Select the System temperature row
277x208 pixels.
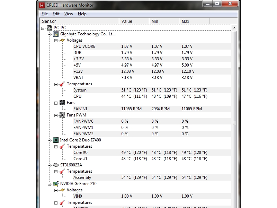click(x=152, y=90)
